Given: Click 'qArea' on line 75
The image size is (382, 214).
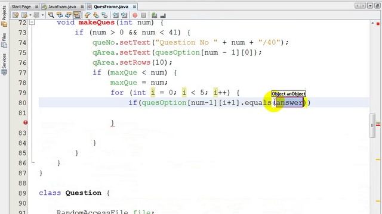Looking at the screenshot, I should (103, 53).
